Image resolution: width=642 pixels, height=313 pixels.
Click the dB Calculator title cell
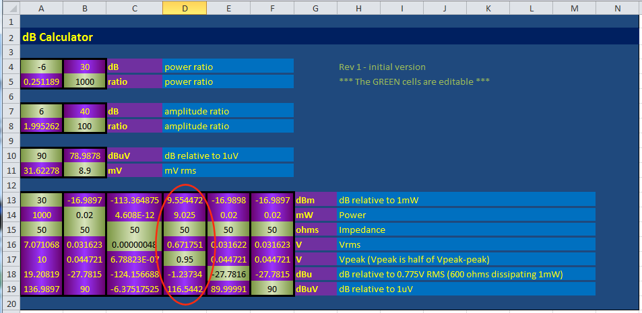[58, 37]
